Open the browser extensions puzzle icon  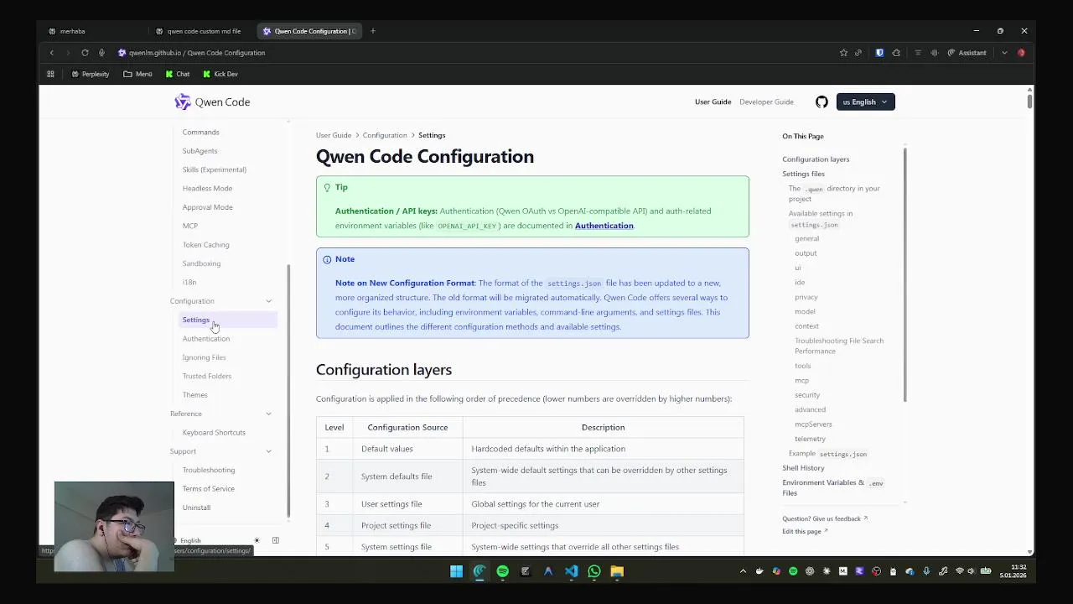pos(896,53)
